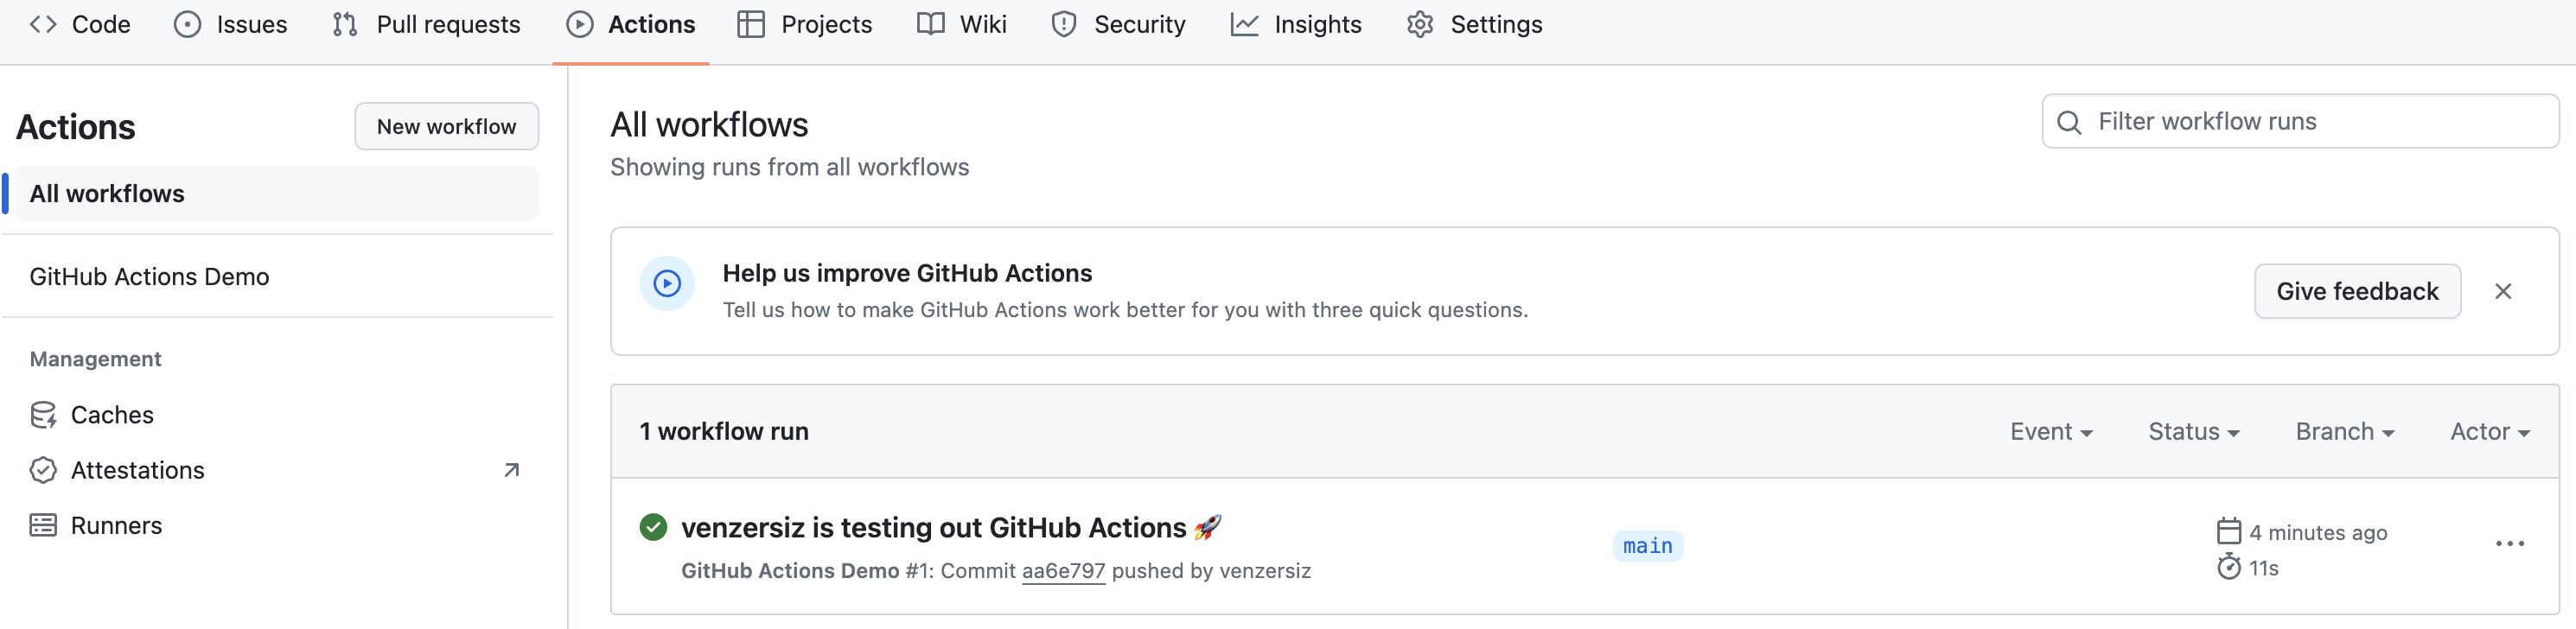This screenshot has height=629, width=2576.
Task: Open the Actor filter dropdown
Action: coord(2489,432)
